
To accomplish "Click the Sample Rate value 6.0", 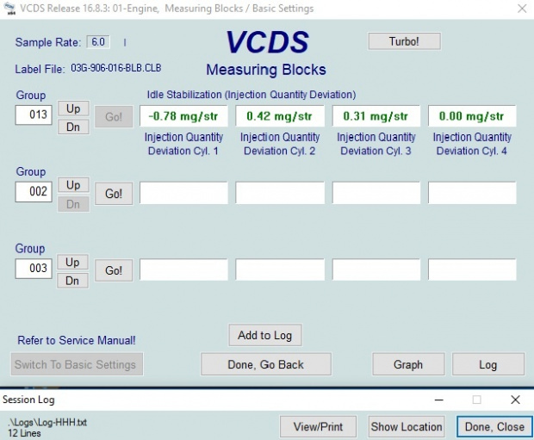I will coord(98,42).
